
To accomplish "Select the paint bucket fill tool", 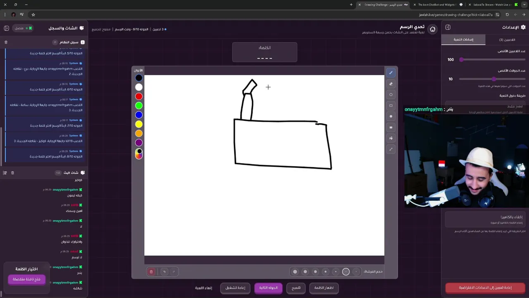I will tap(391, 138).
